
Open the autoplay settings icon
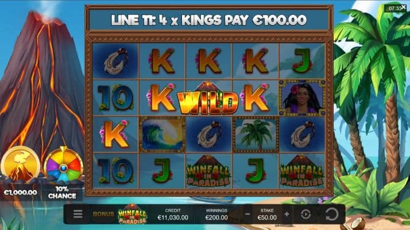tap(305, 214)
